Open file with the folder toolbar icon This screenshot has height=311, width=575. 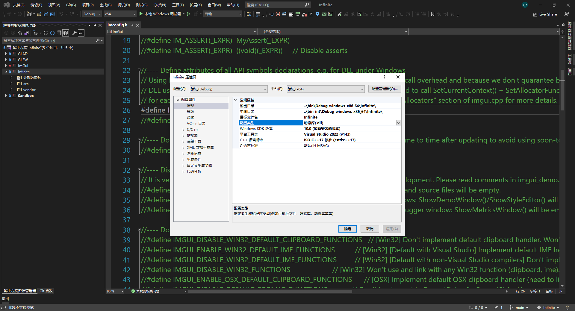[x=39, y=14]
